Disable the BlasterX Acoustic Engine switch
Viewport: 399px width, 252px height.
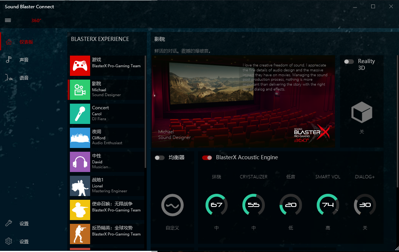[x=207, y=158]
